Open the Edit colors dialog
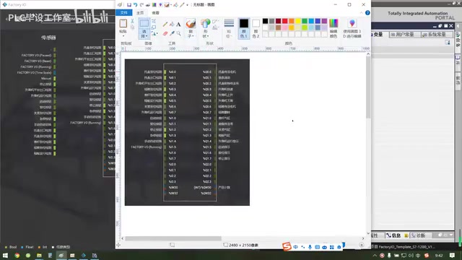The height and width of the screenshot is (260, 462). click(x=334, y=28)
